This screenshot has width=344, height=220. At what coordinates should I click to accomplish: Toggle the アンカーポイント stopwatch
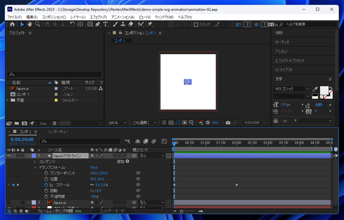click(46, 173)
